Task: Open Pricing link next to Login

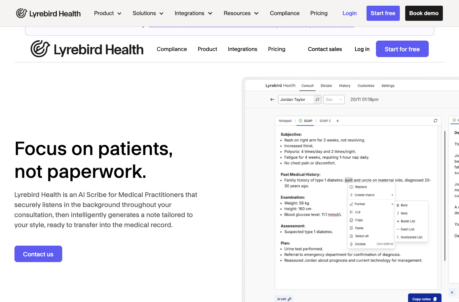Action: (319, 13)
